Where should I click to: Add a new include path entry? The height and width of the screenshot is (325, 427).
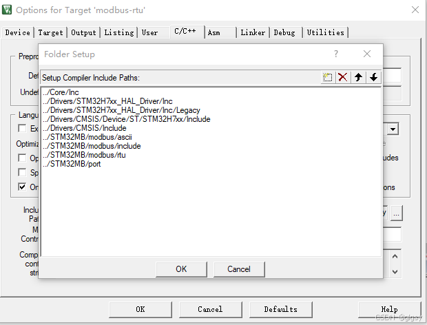click(x=328, y=77)
